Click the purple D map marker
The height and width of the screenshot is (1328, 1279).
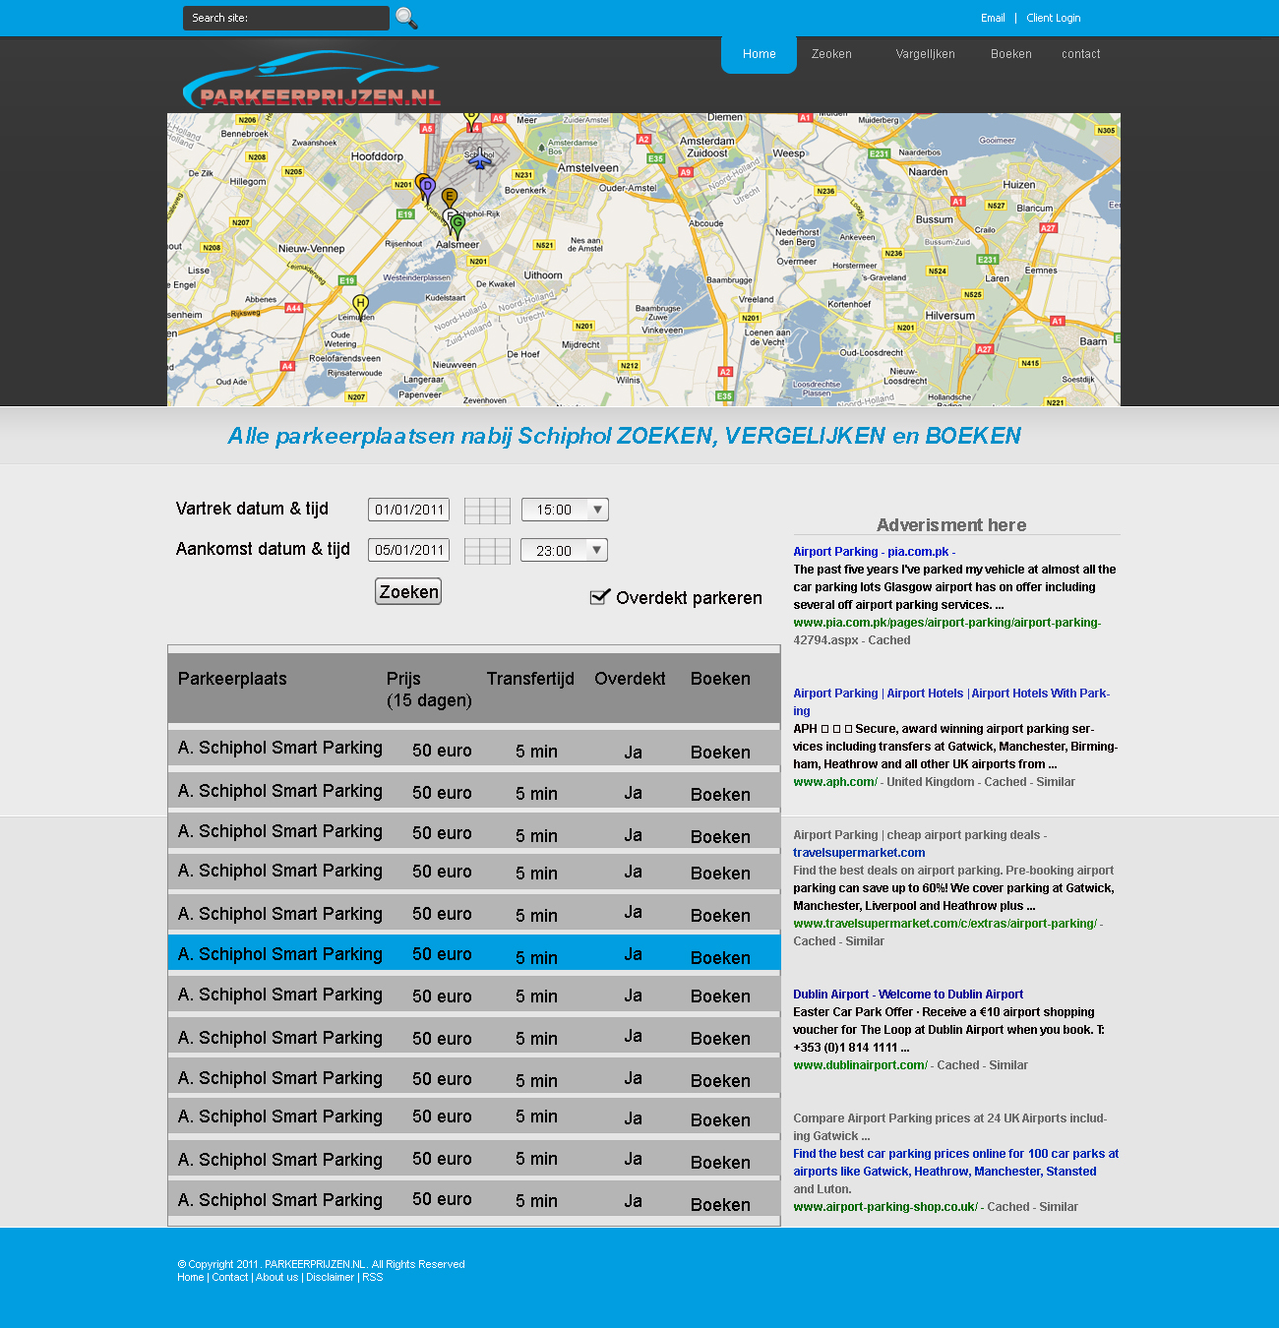point(429,187)
